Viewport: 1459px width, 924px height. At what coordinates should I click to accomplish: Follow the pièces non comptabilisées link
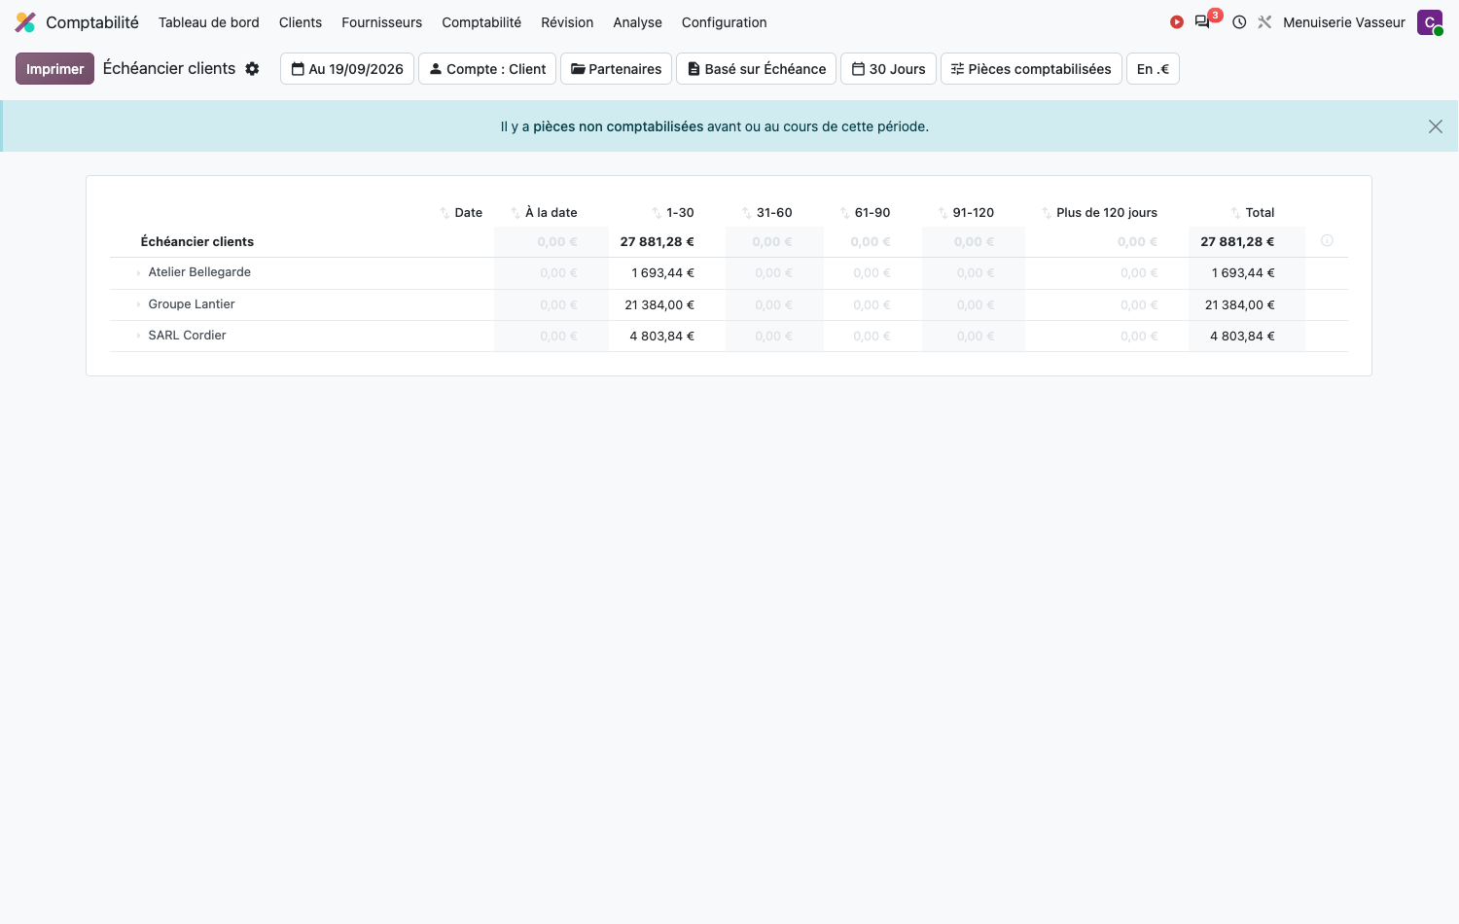pos(618,126)
